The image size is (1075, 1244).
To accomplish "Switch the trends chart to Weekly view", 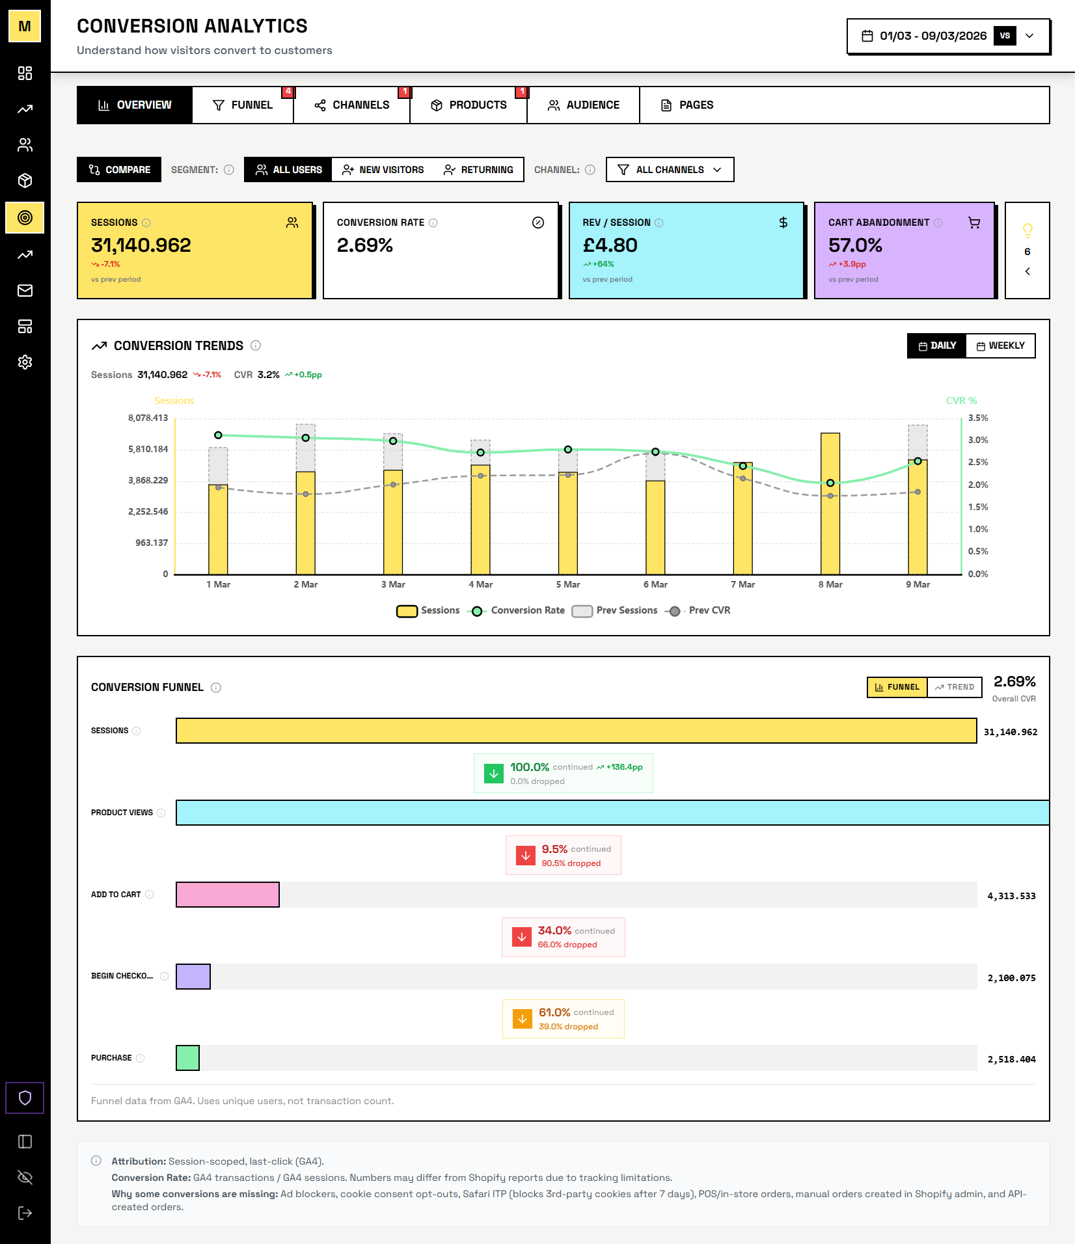I will click(x=1000, y=345).
